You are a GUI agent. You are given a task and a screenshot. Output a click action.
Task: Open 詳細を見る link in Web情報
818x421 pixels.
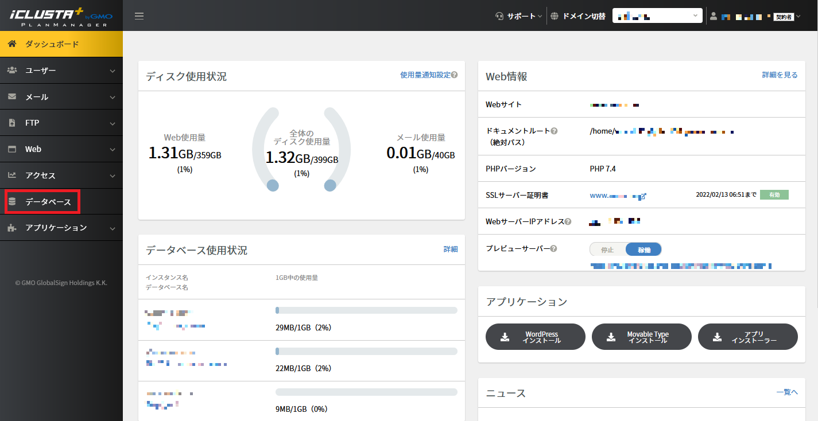pos(780,75)
